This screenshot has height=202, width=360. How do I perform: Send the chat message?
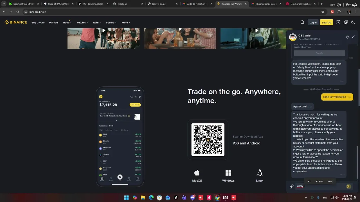tap(349, 186)
